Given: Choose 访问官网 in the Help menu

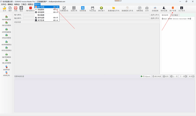Looking at the screenshot, I should (x=47, y=12).
